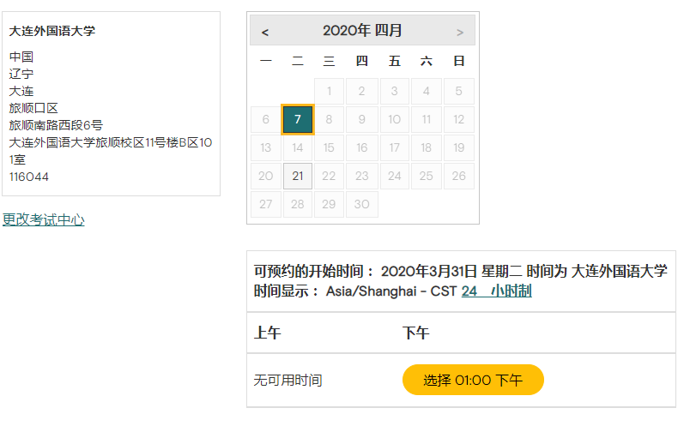The image size is (678, 426).
Task: Click the 下午 column header
Action: (x=416, y=333)
